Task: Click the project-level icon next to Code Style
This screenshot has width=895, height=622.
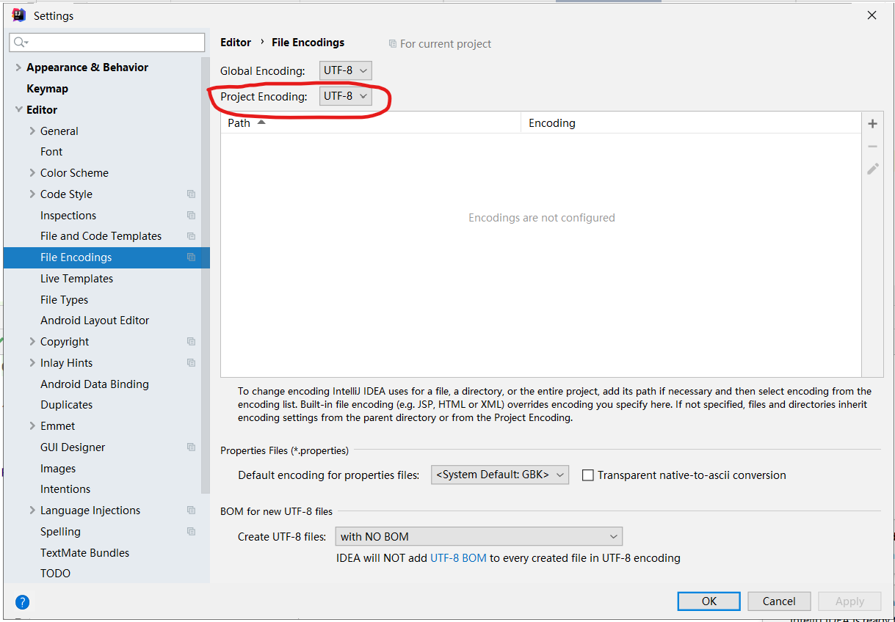Action: (191, 194)
